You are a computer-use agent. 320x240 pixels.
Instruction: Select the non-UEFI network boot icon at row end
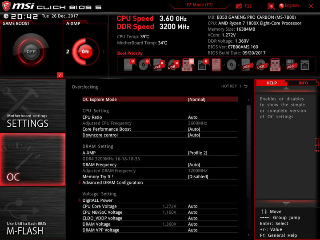pos(305,65)
